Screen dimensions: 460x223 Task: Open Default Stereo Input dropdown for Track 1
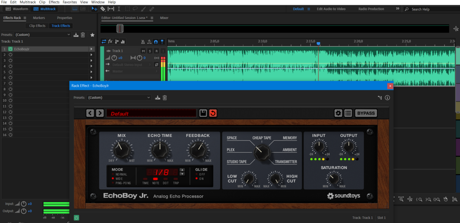pos(131,65)
